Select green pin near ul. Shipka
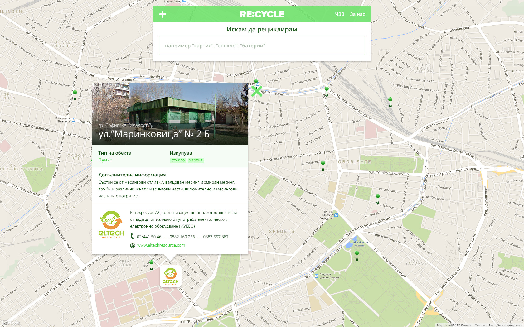This screenshot has height=327, width=524. (x=378, y=198)
